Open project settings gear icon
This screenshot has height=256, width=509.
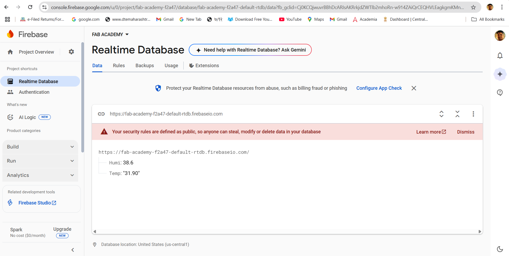71,52
